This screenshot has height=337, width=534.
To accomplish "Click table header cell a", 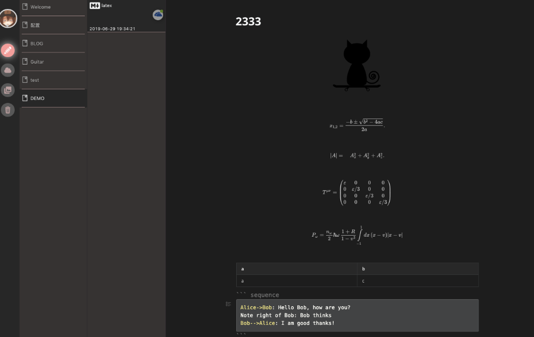I will pos(297,269).
